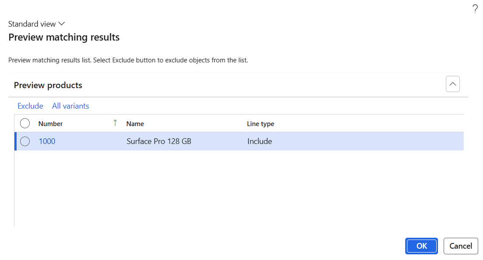
Task: Sort by the Number column header
Action: (x=51, y=123)
